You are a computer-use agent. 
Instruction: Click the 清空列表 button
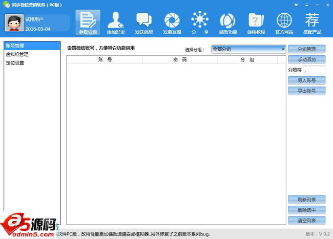pyautogui.click(x=307, y=221)
